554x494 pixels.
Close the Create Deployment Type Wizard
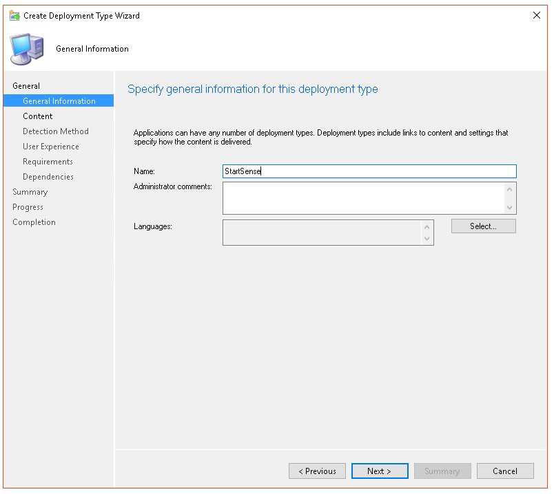pyautogui.click(x=536, y=15)
